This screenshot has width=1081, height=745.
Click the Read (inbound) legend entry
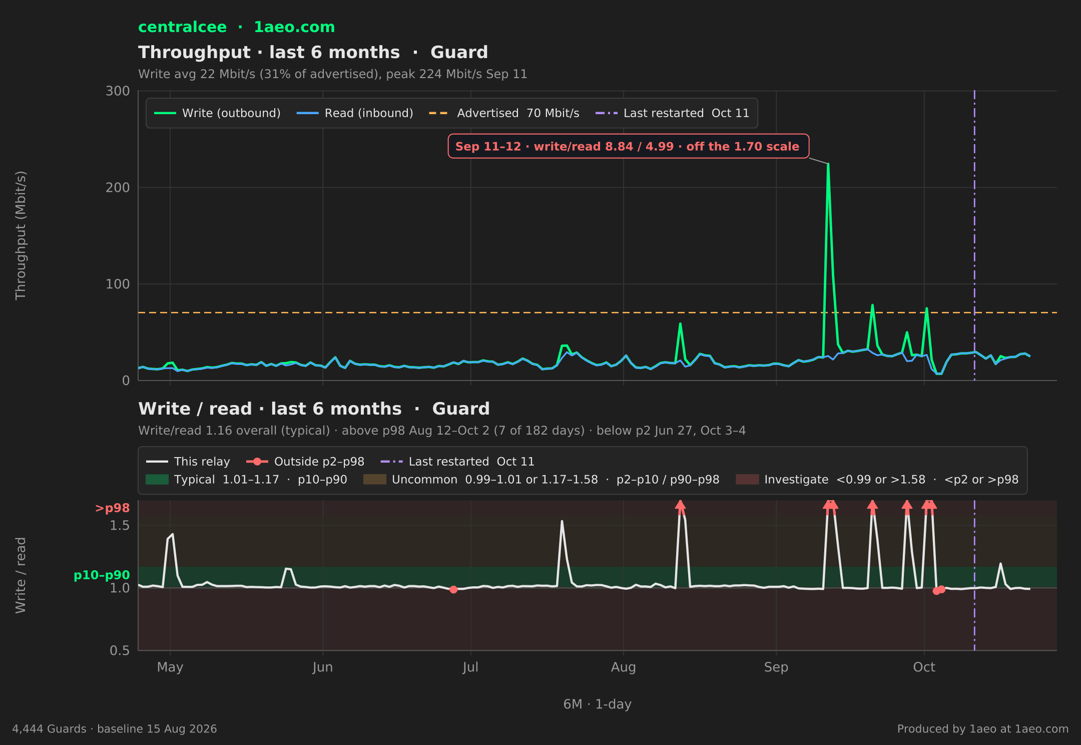coord(355,113)
